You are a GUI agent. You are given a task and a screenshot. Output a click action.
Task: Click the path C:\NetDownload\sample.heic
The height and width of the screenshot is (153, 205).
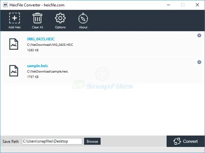point(48,72)
